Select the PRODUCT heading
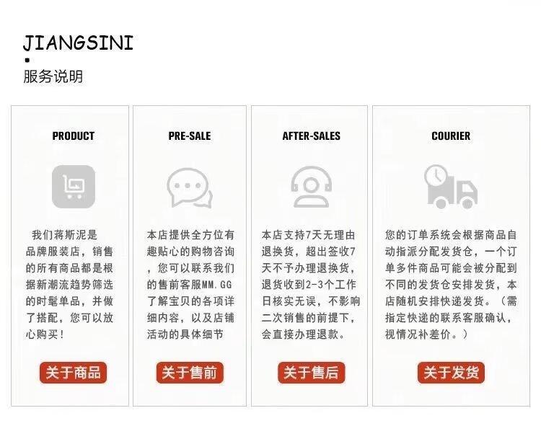 tap(74, 136)
